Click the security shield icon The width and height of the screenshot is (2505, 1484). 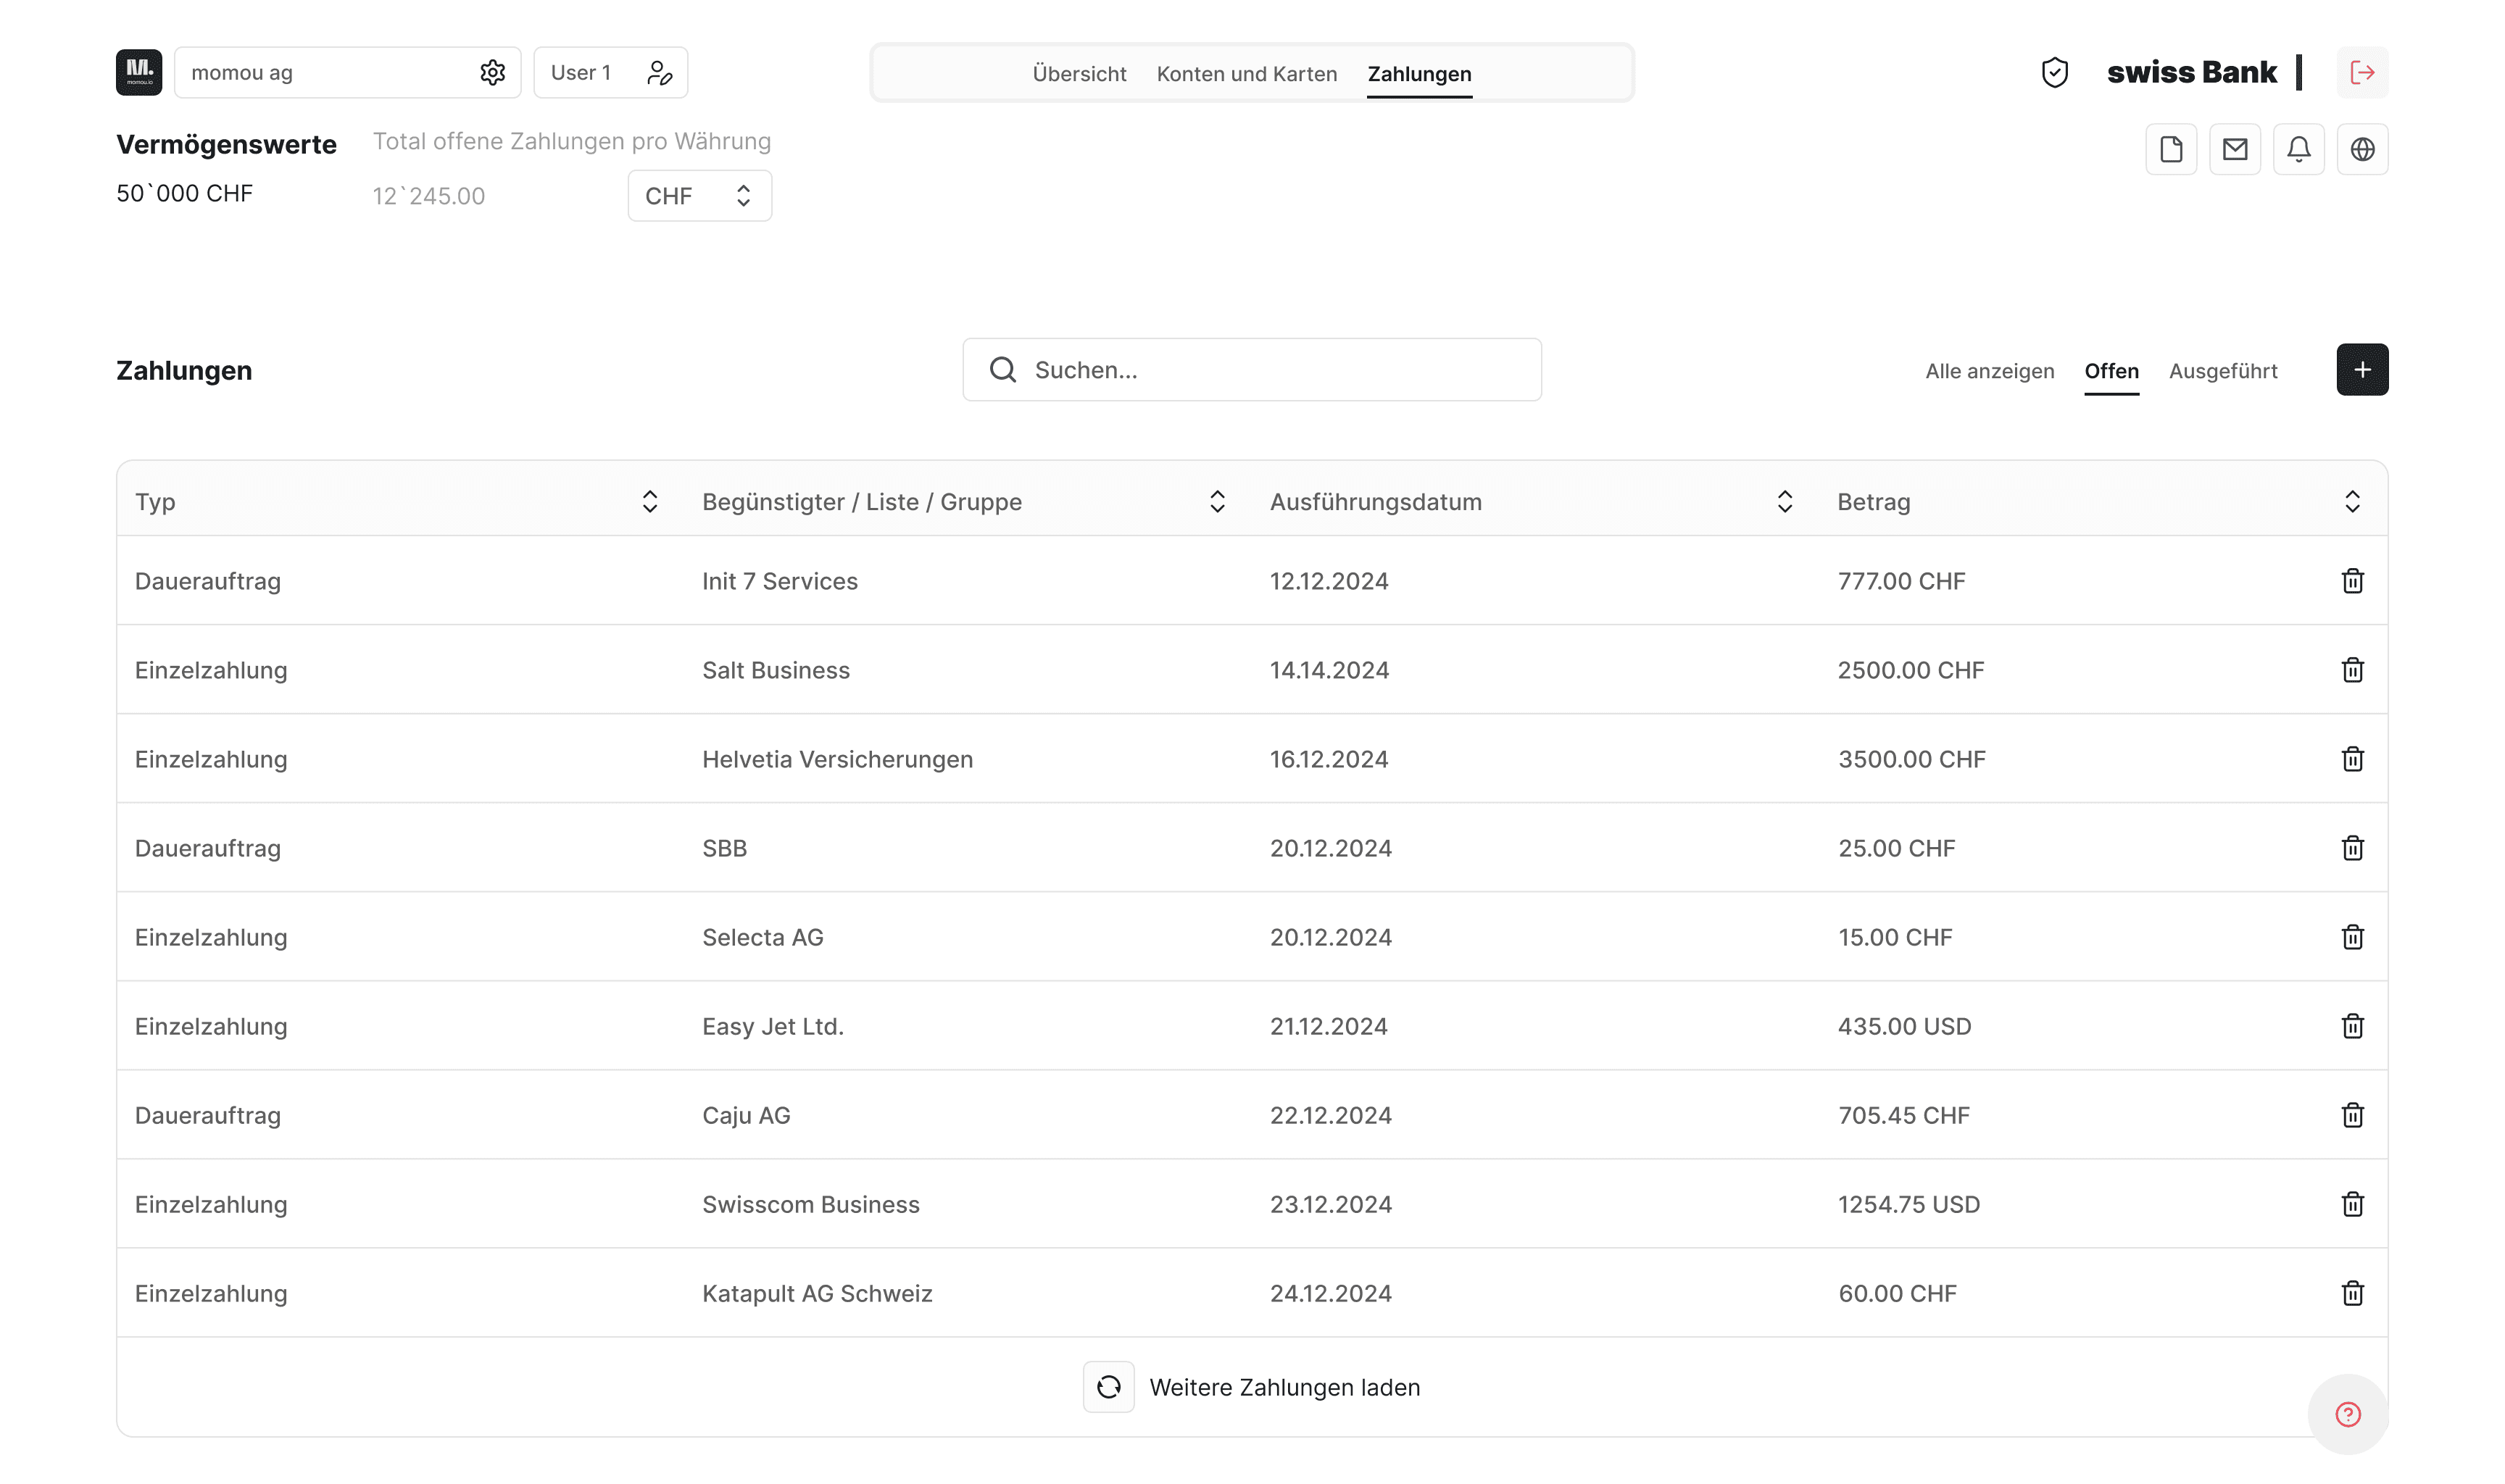(2054, 72)
